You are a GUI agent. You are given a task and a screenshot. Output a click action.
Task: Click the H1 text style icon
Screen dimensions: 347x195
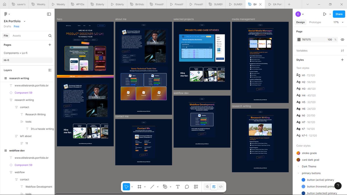coord(298,75)
